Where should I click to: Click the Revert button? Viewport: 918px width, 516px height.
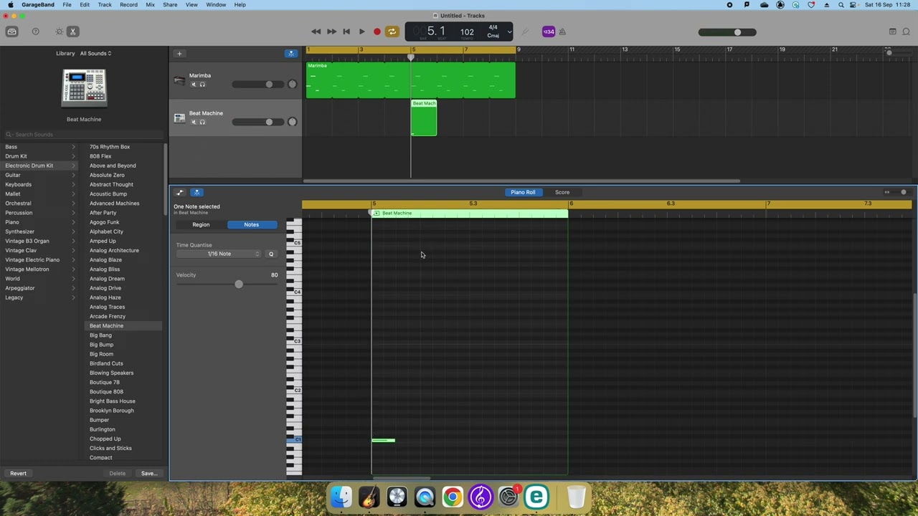[x=18, y=473]
